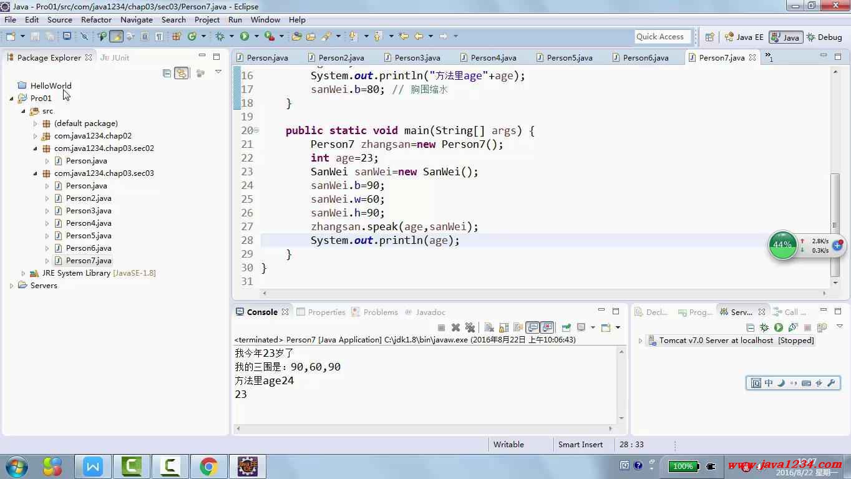Click the Windows Start button
This screenshot has height=479, width=851.
17,467
